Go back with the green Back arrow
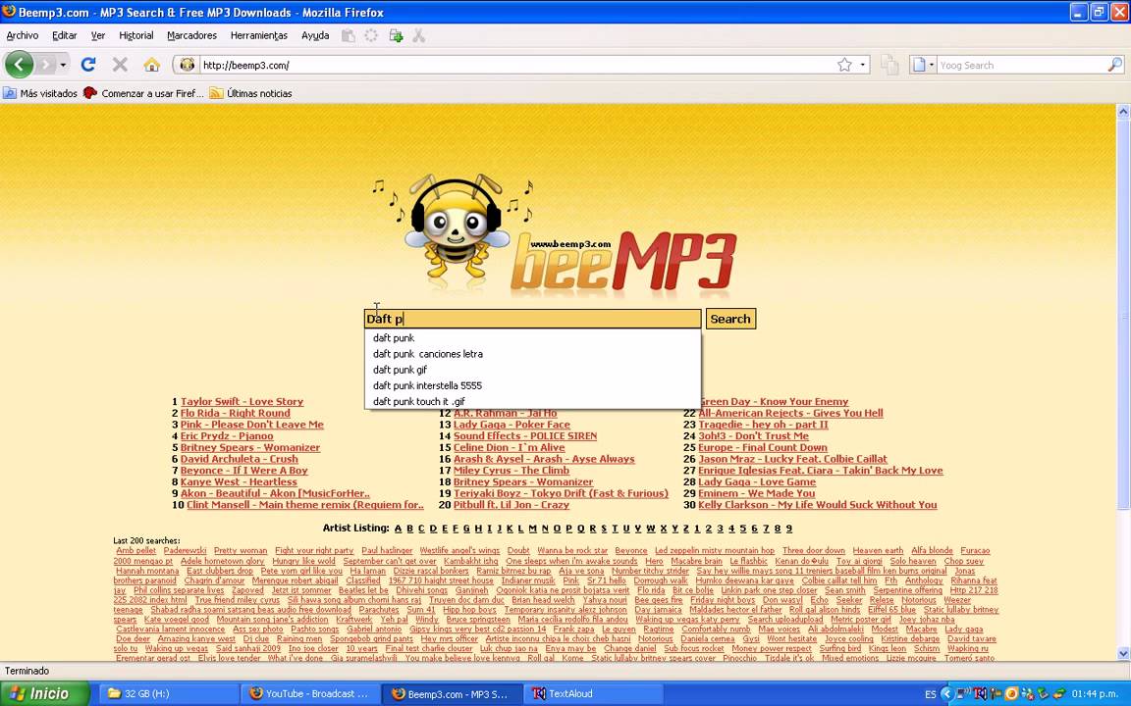The image size is (1131, 706). coord(20,65)
